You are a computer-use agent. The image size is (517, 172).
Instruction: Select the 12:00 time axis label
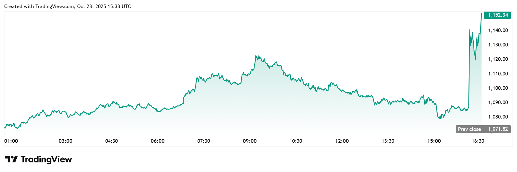342,141
